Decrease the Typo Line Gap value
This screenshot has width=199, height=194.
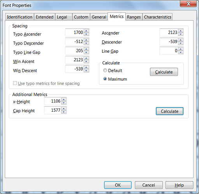click(x=86, y=52)
